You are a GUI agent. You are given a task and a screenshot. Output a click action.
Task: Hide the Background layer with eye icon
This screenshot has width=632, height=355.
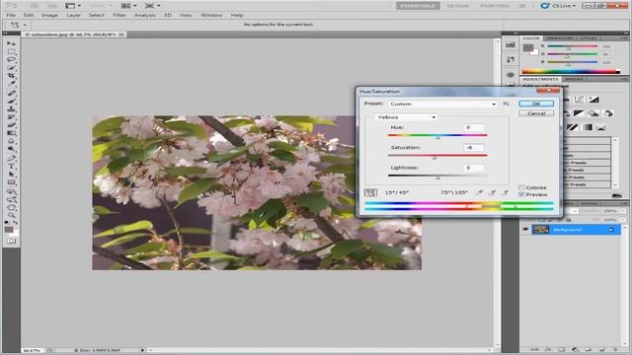pyautogui.click(x=525, y=230)
